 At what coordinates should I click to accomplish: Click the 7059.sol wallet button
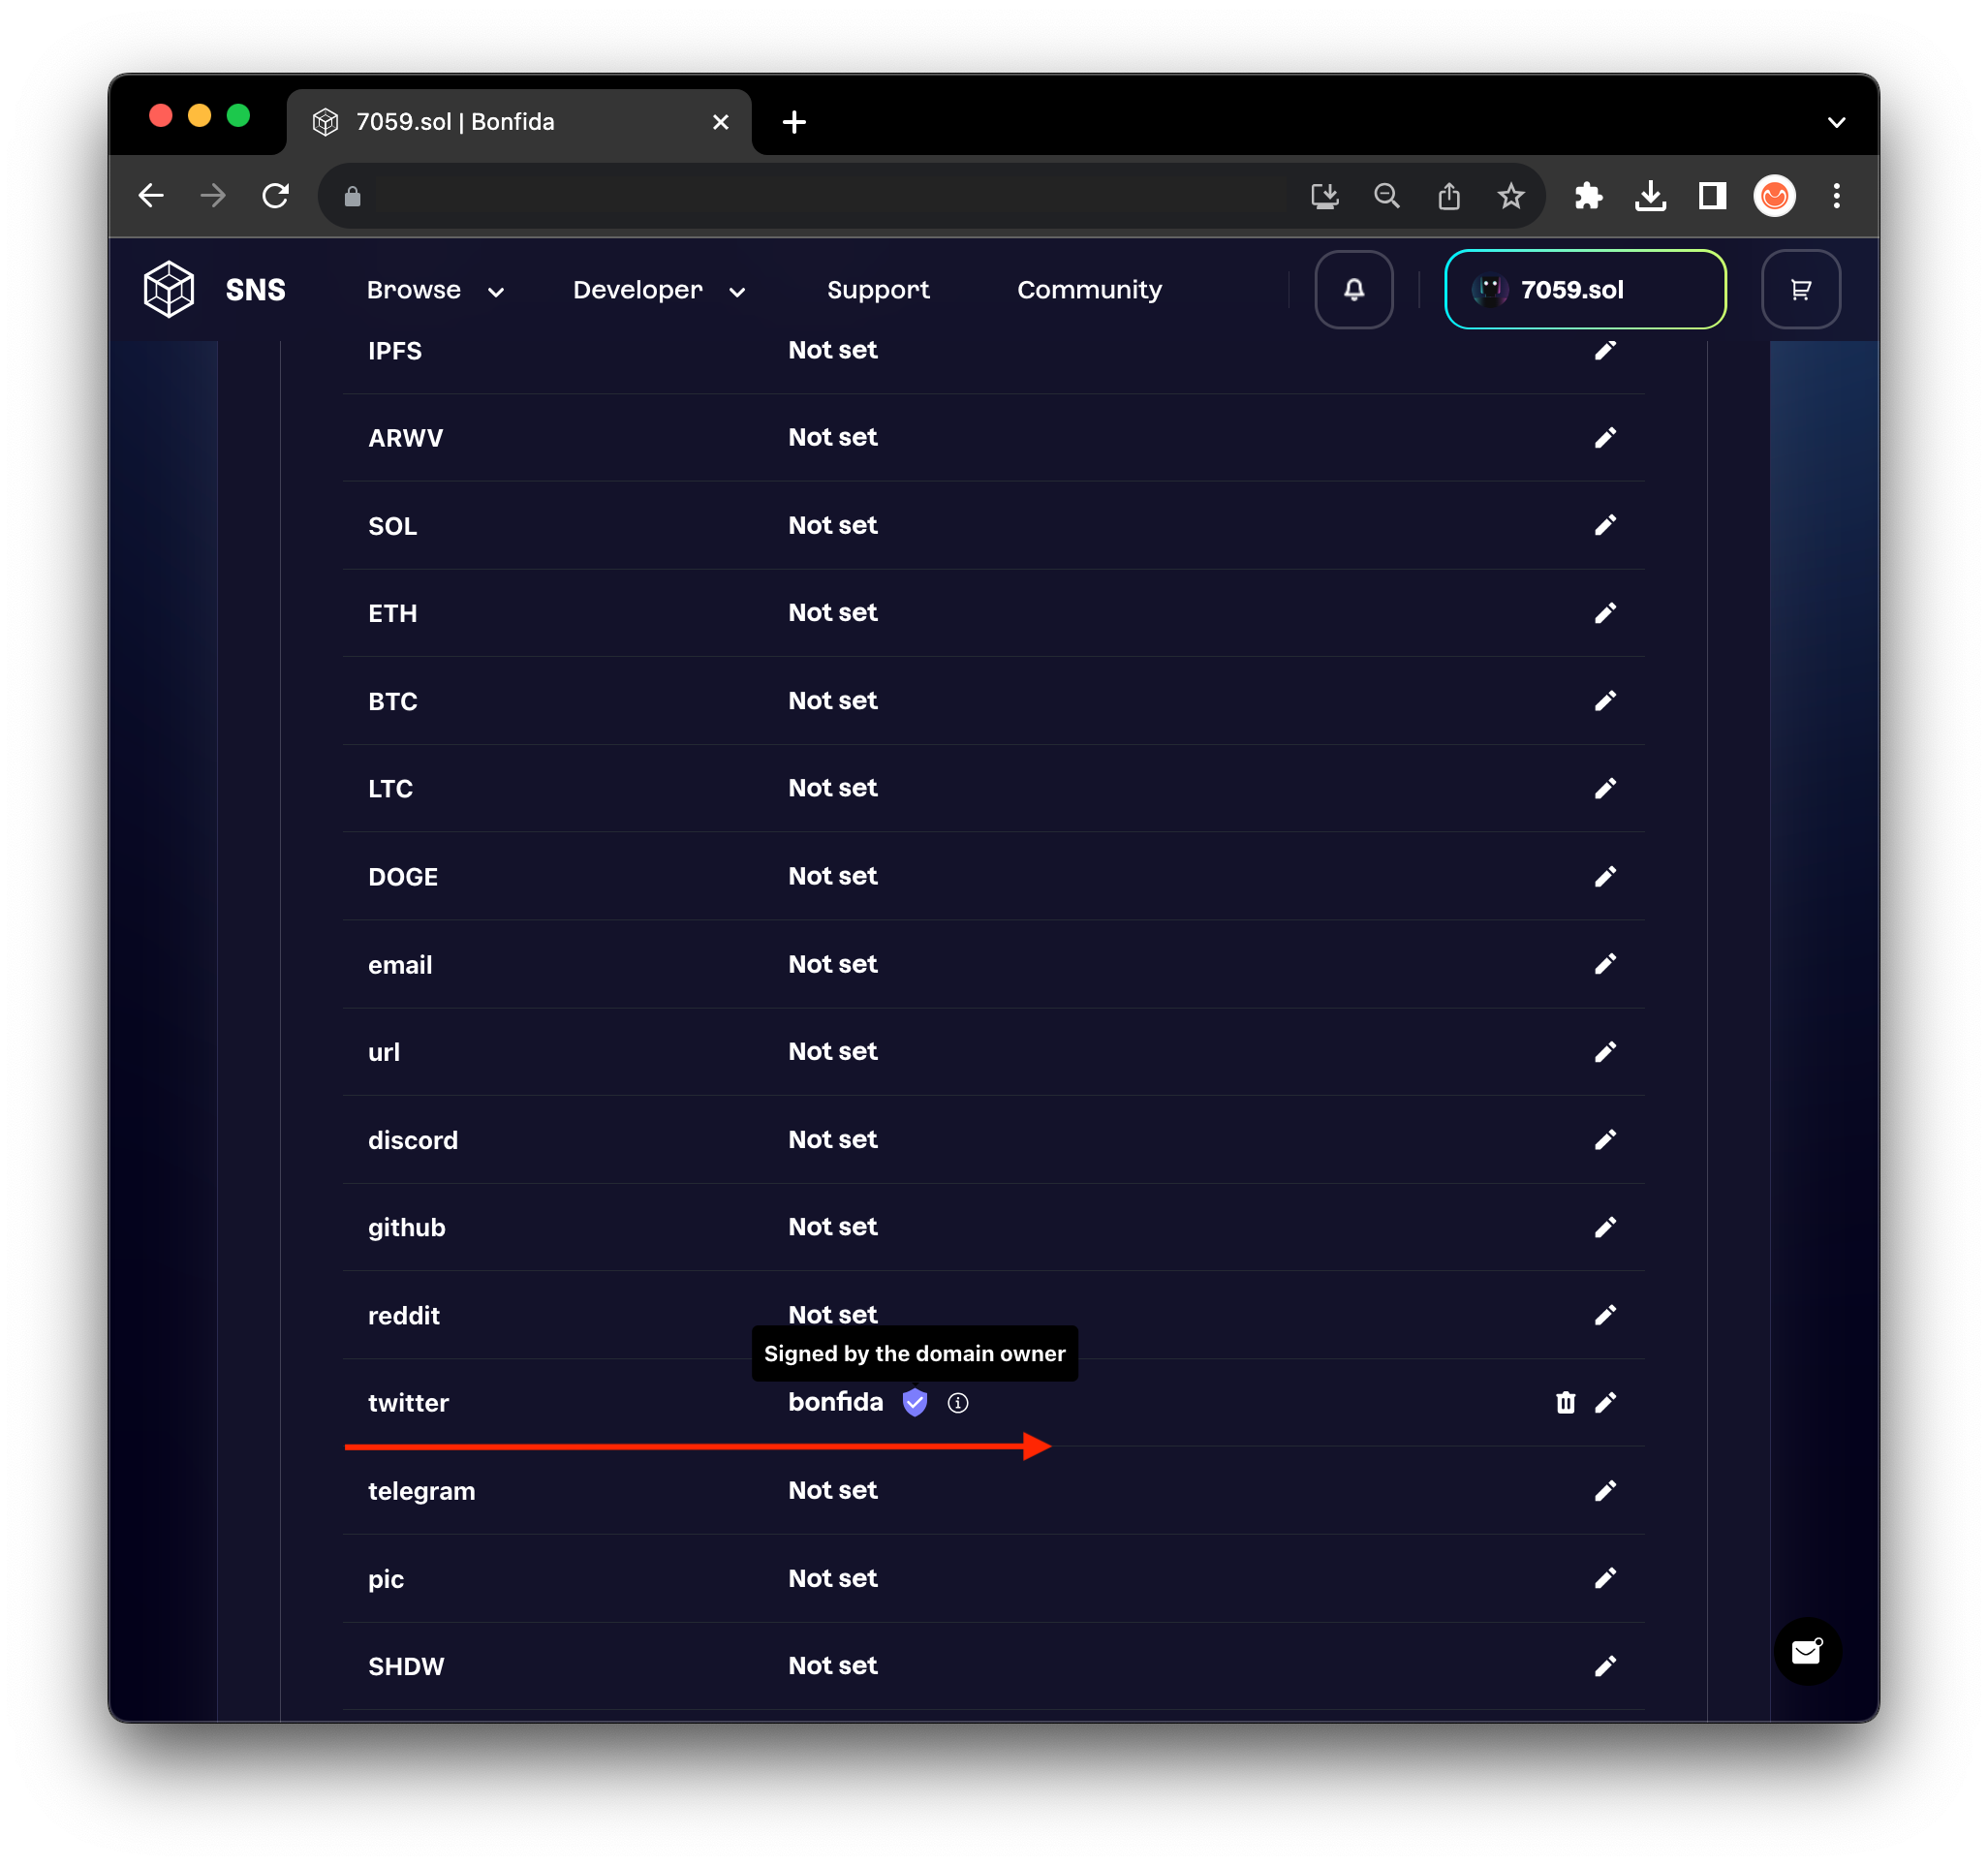tap(1584, 290)
